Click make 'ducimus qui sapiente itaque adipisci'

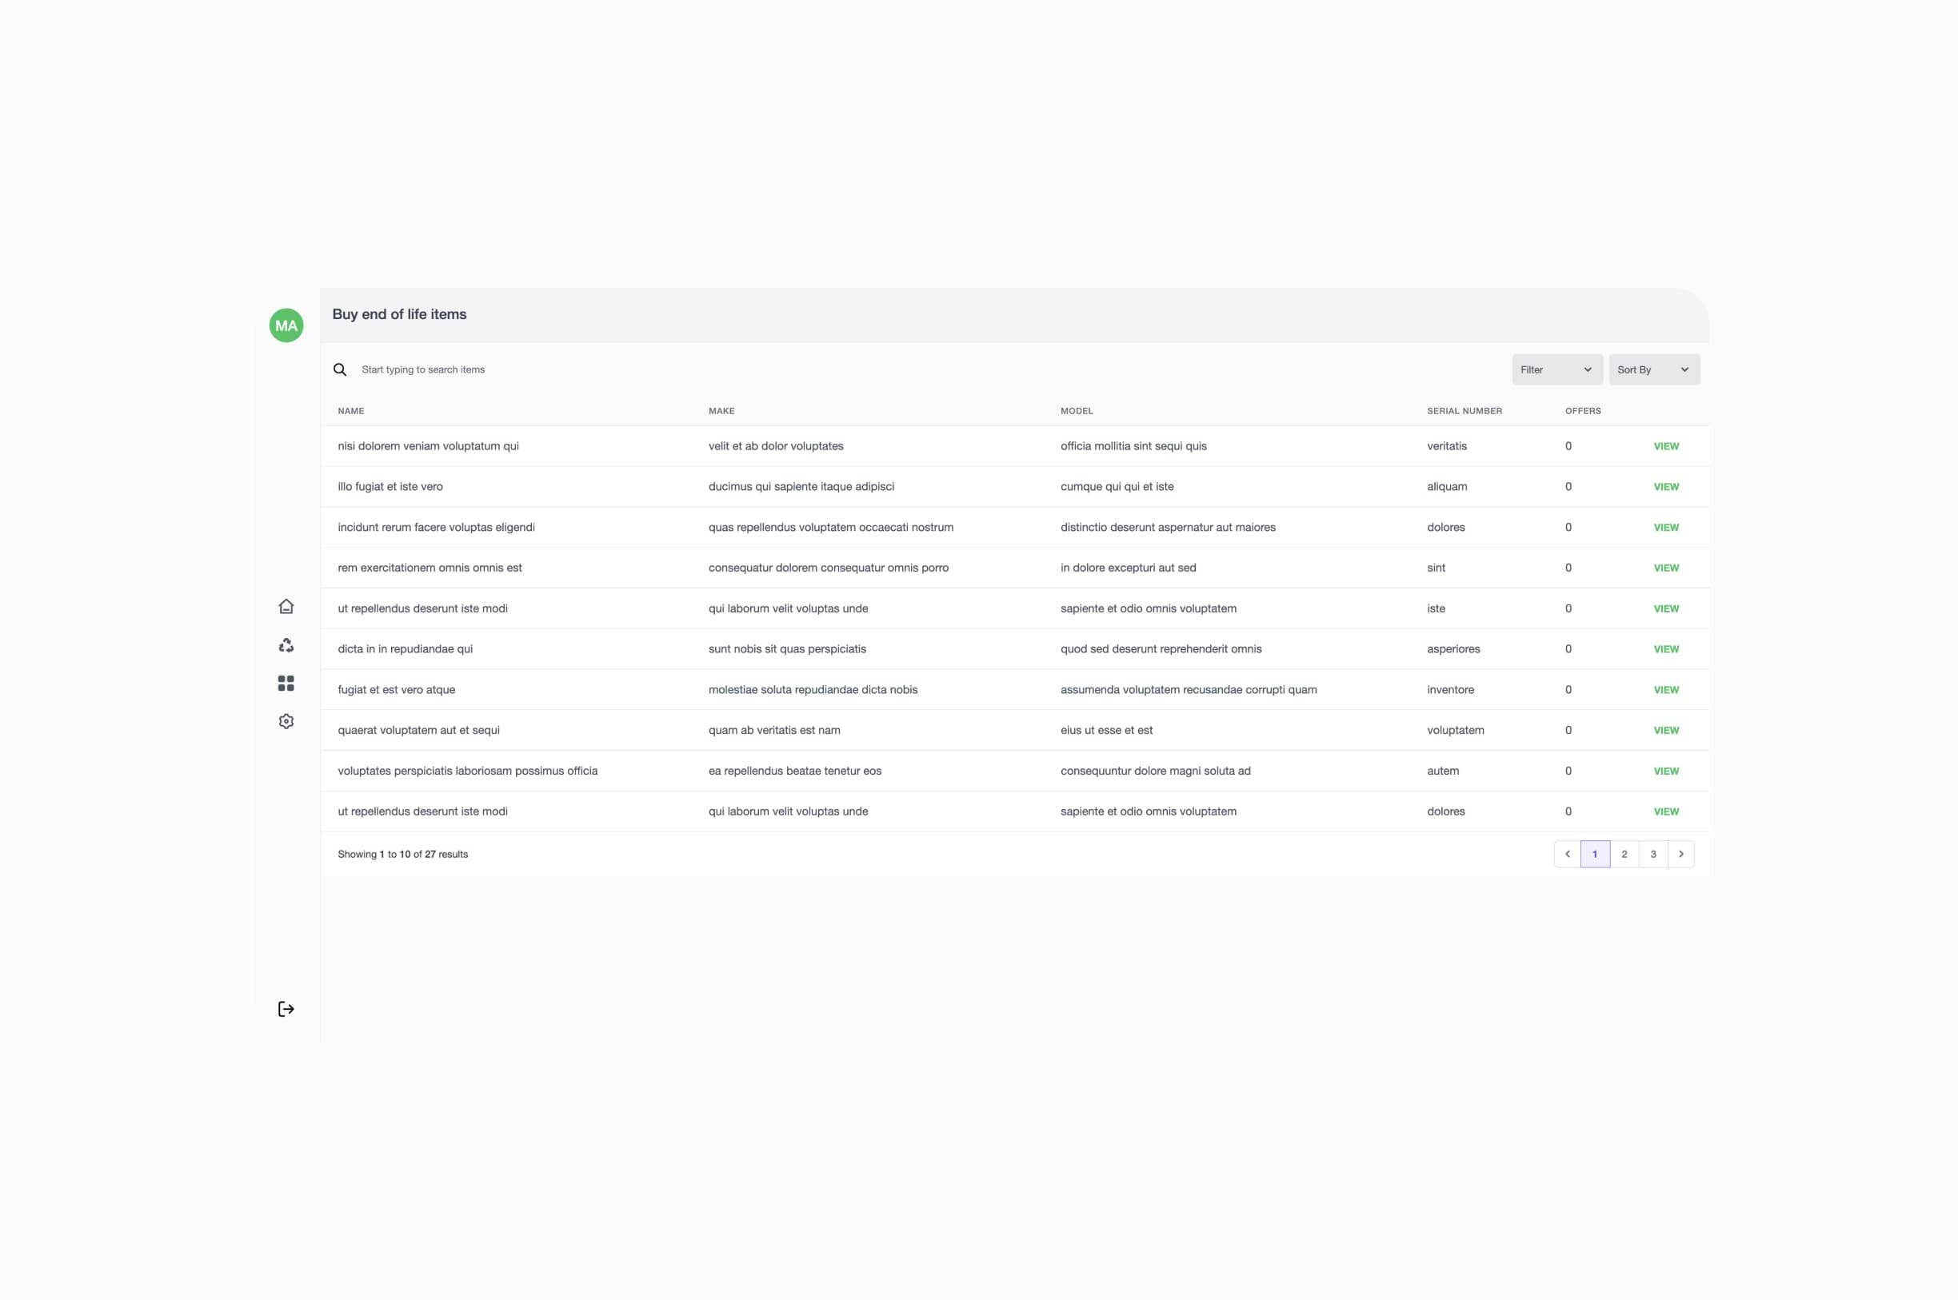pos(801,487)
